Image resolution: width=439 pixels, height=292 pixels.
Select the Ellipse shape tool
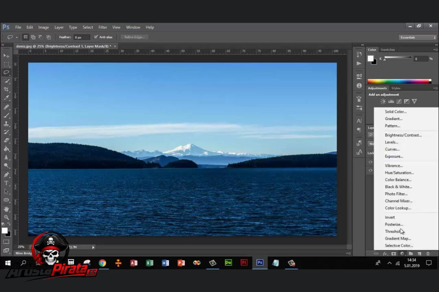6,200
